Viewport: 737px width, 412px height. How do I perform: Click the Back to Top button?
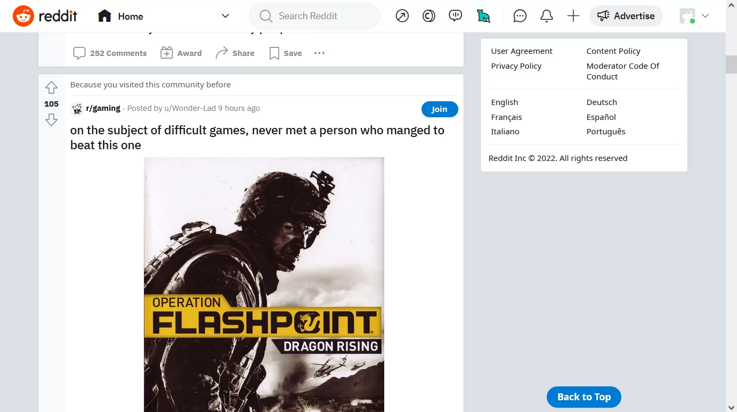pos(584,397)
